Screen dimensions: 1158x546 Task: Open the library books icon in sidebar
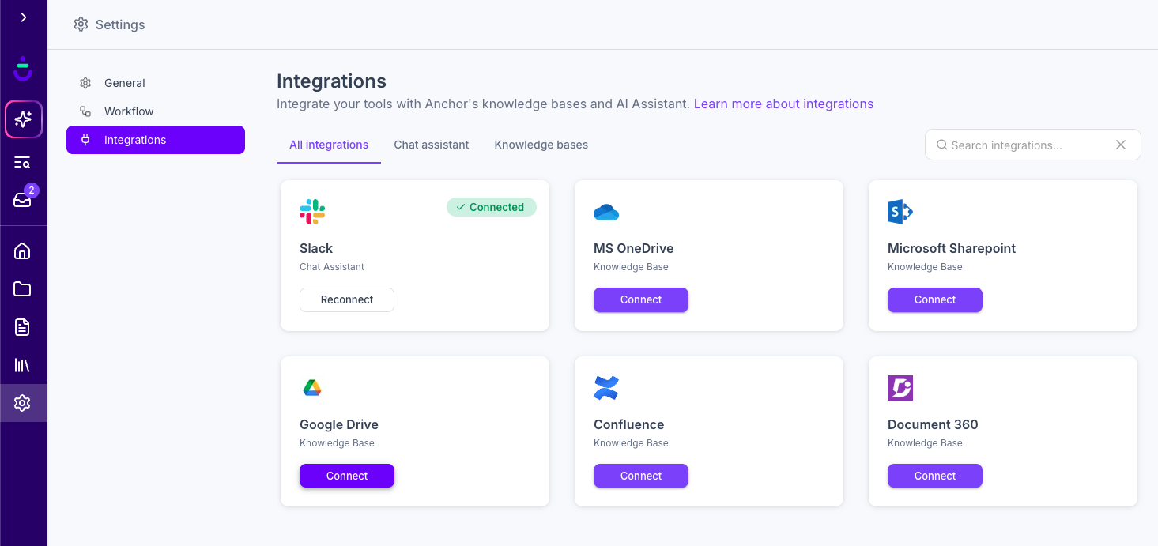(22, 365)
